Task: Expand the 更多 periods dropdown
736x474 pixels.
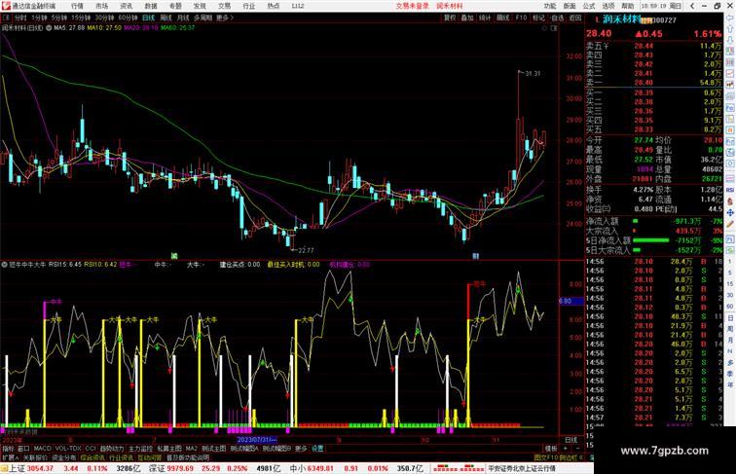Action: pyautogui.click(x=224, y=18)
